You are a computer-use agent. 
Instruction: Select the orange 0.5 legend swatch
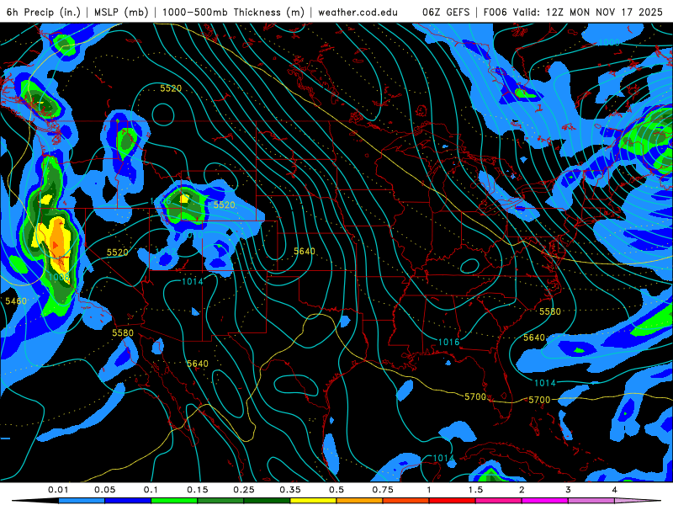[360, 501]
